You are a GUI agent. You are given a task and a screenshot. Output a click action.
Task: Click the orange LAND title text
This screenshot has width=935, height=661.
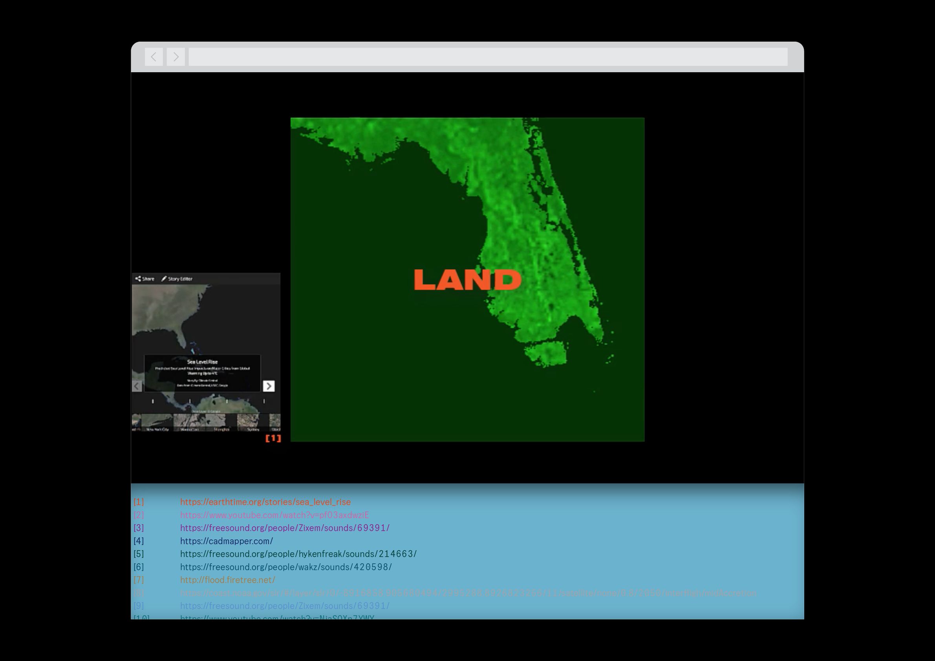click(467, 279)
